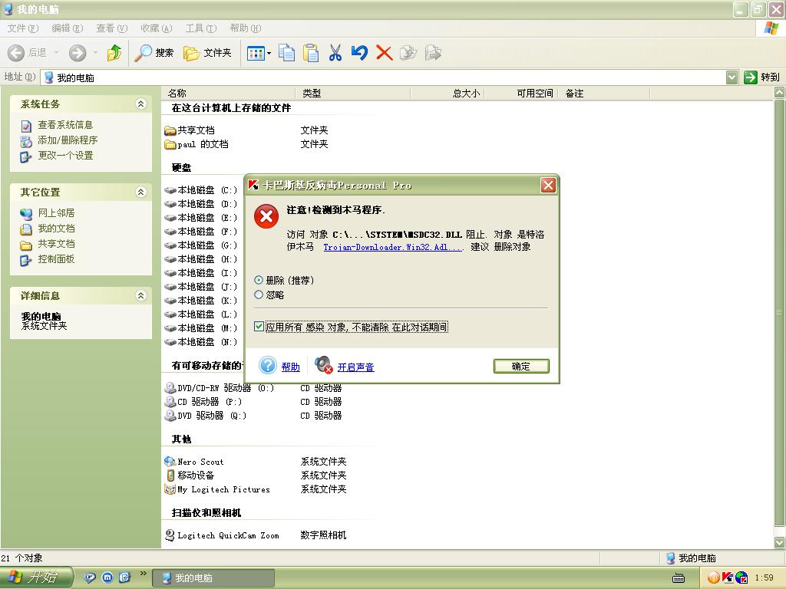Click 查看系统信息 task link
The height and width of the screenshot is (589, 786).
pyautogui.click(x=65, y=125)
